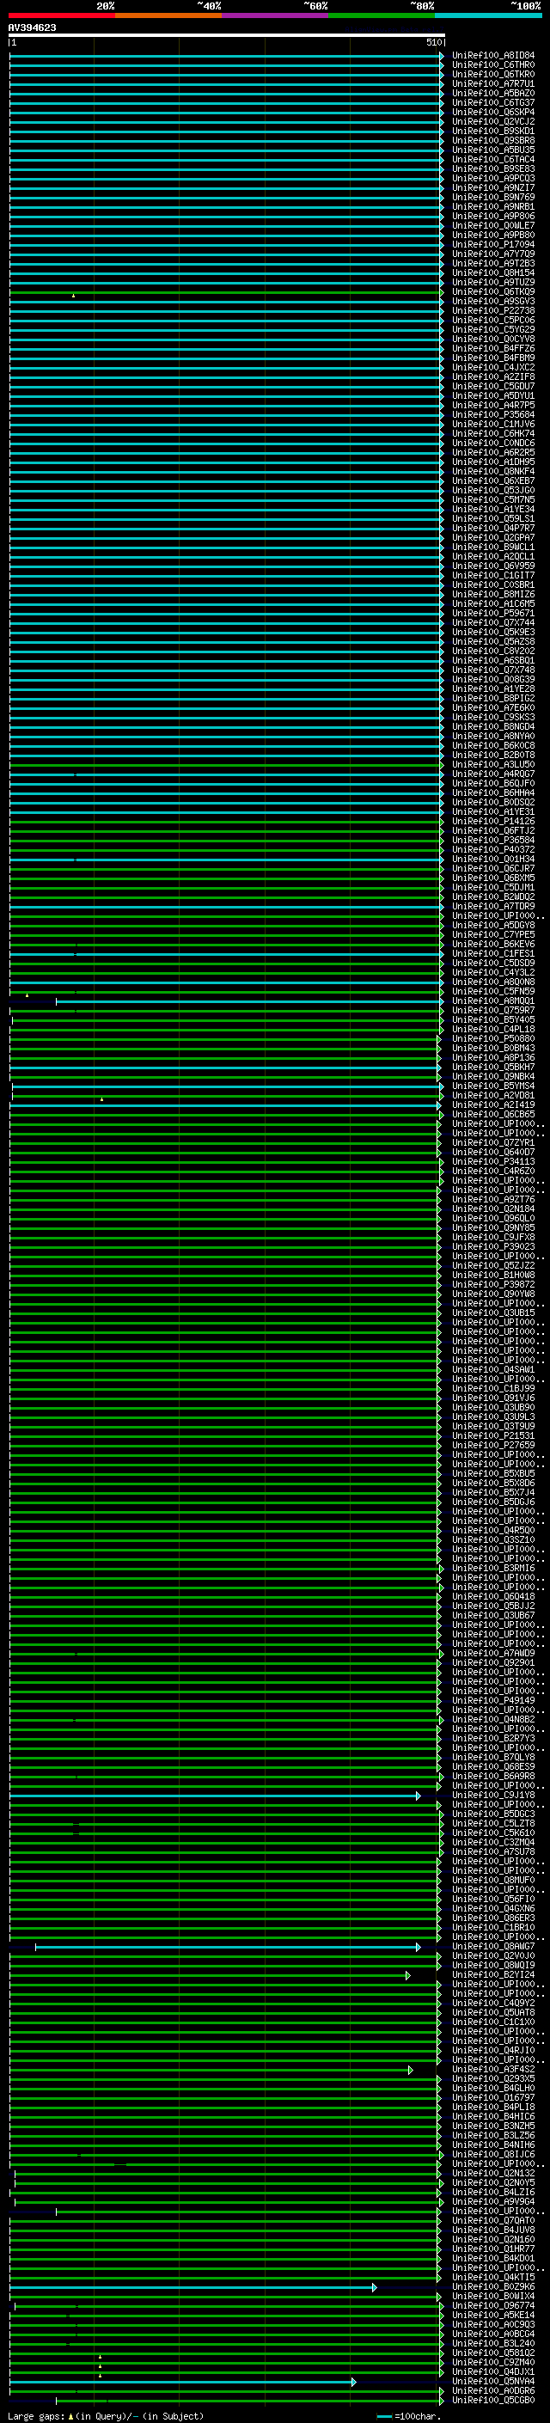Image resolution: width=550 pixels, height=2423 pixels.
Task: Select label UniRef100_A3F4S2
Action: pyautogui.click(x=492, y=2070)
